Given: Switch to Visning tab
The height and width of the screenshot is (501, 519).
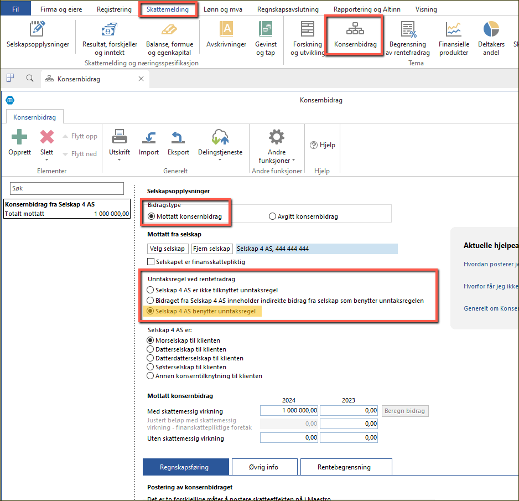Looking at the screenshot, I should point(426,9).
